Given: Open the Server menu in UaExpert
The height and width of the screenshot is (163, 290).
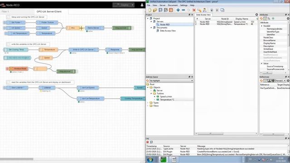Looking at the screenshot, I should (162, 5).
